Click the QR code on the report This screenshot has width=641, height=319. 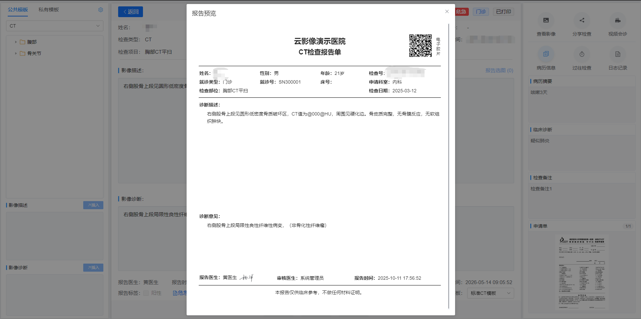[420, 46]
